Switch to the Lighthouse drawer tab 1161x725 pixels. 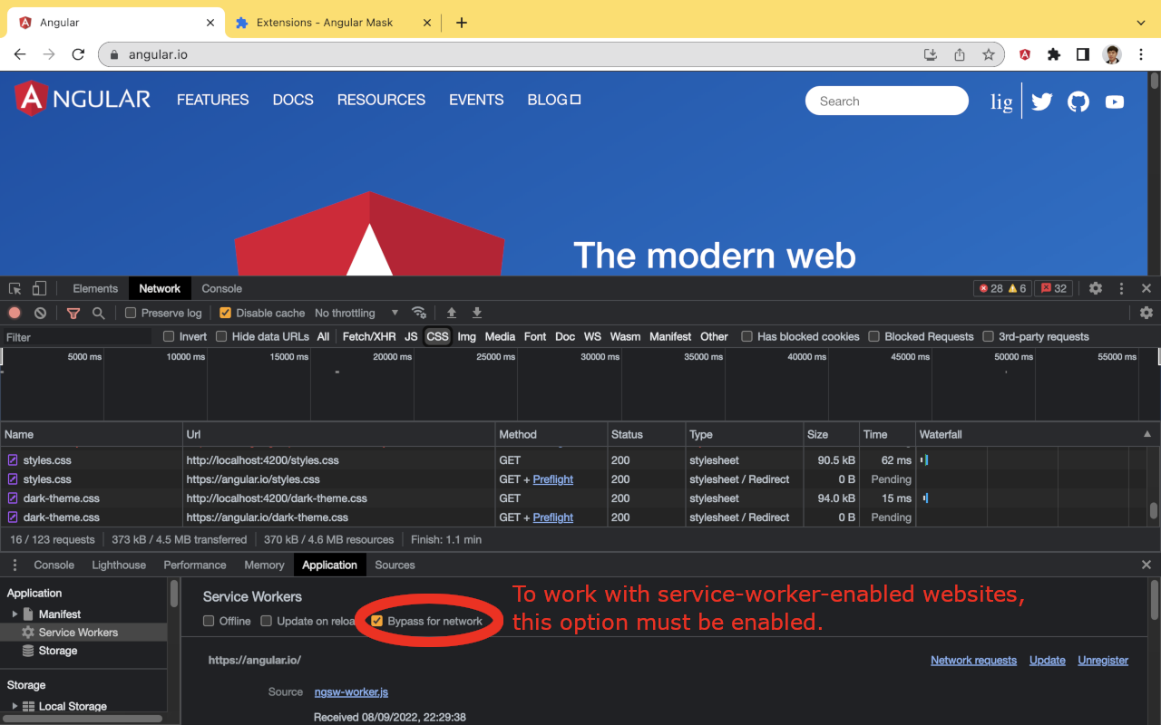coord(119,565)
